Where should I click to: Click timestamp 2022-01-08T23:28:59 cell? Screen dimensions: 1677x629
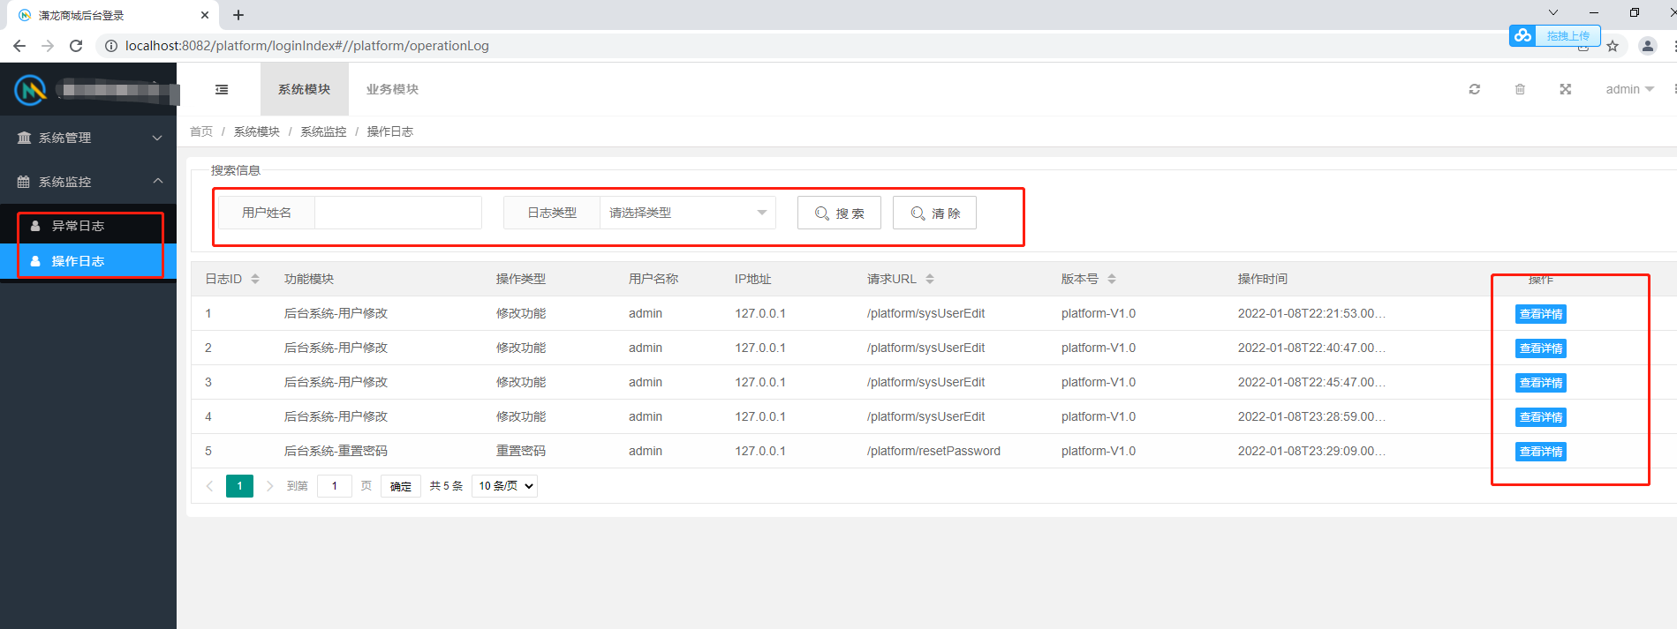click(x=1311, y=416)
